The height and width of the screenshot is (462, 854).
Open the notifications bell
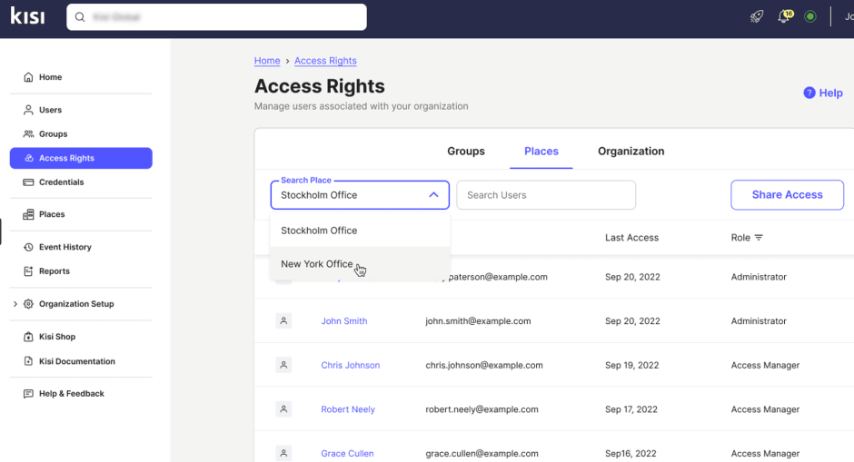(x=785, y=16)
